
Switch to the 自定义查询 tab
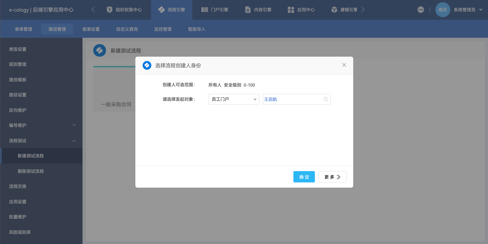tap(127, 29)
